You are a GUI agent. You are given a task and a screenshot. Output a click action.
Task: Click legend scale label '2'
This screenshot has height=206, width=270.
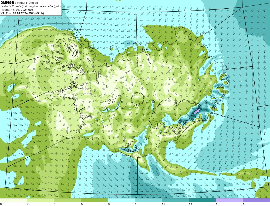point(28,204)
